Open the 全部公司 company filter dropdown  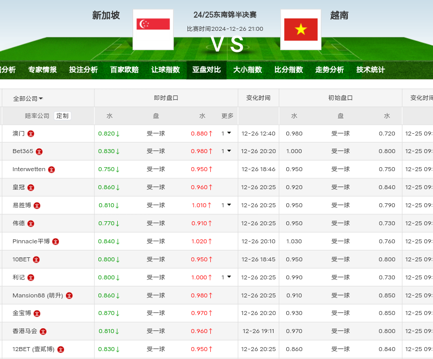(28, 99)
